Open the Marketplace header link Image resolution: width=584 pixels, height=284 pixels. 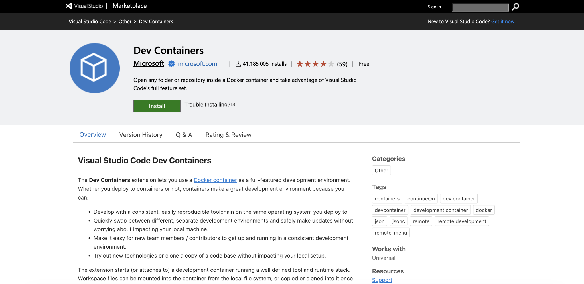(x=129, y=6)
